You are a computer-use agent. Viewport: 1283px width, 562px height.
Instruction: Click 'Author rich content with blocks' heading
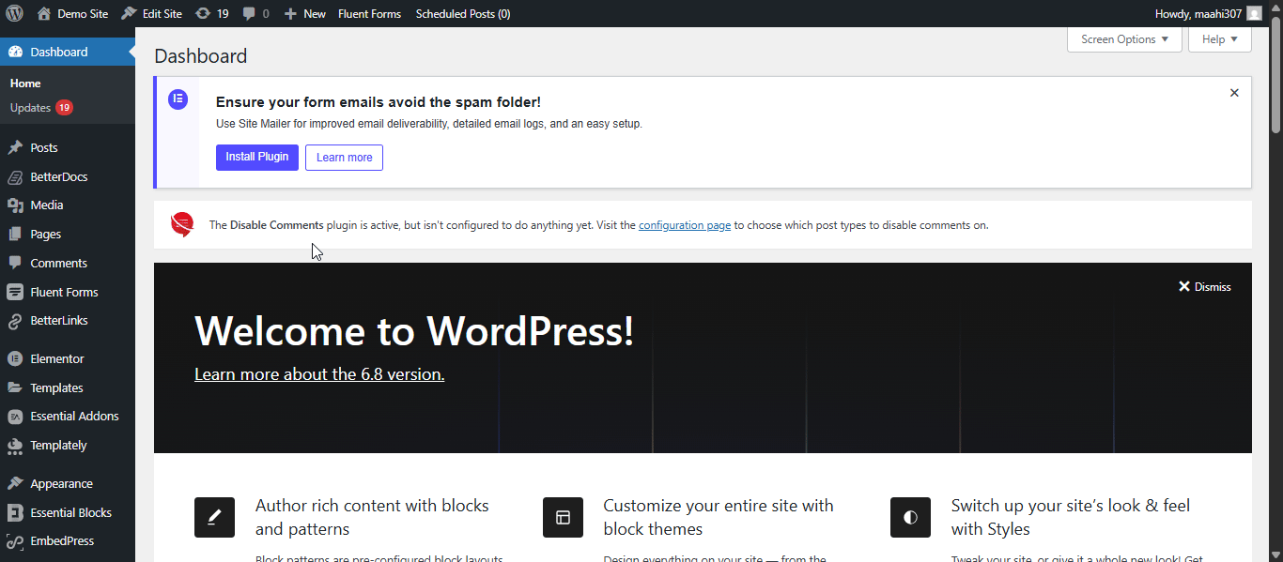click(x=372, y=517)
